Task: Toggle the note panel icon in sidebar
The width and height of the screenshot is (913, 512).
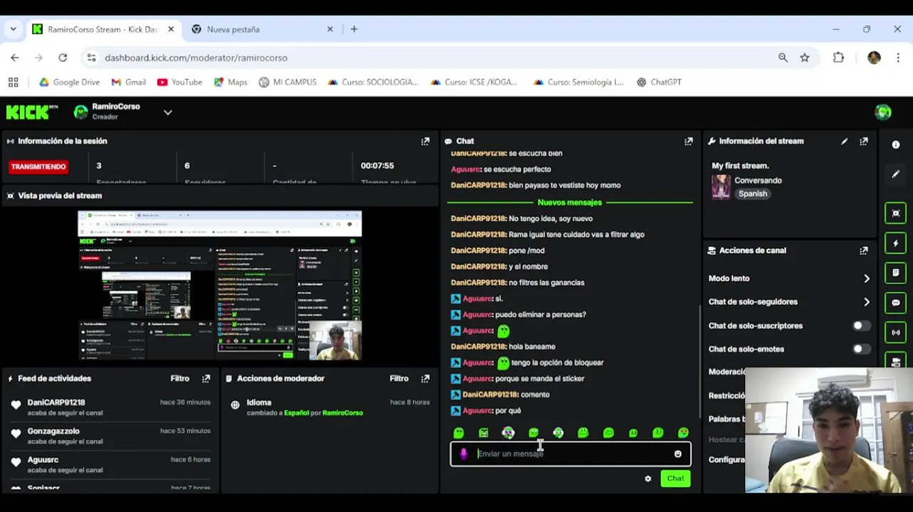Action: (x=895, y=273)
